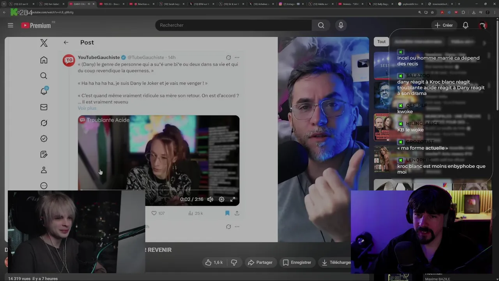Dislike the video with thumbs down
499x281 pixels.
click(x=234, y=263)
